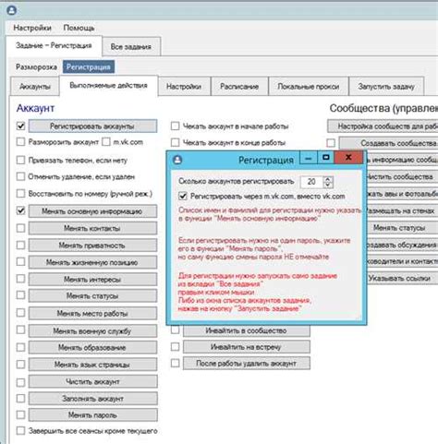The height and width of the screenshot is (444, 438).
Task: Enable Чекать аккаунт в конце работы
Action: click(x=175, y=142)
